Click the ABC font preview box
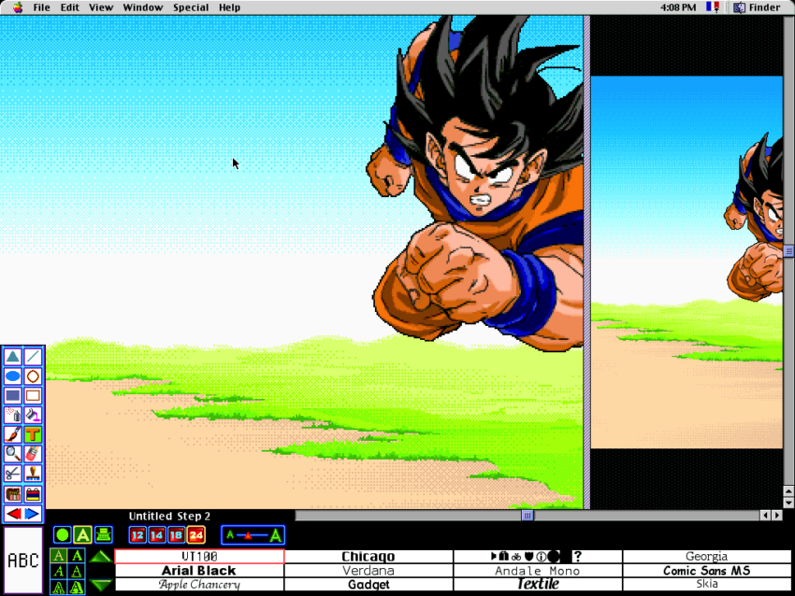Viewport: 795px width, 596px height. pos(23,561)
